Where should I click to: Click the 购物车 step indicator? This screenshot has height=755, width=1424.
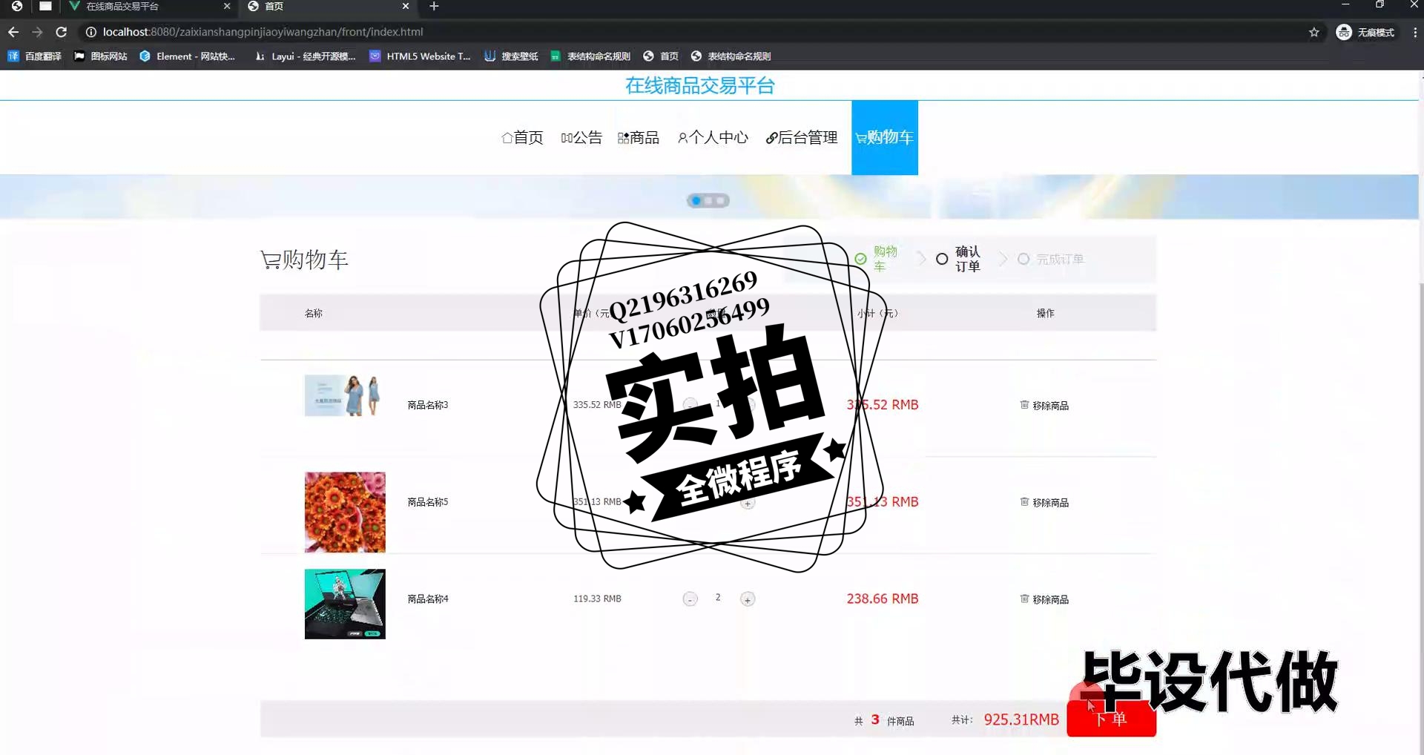pyautogui.click(x=877, y=259)
